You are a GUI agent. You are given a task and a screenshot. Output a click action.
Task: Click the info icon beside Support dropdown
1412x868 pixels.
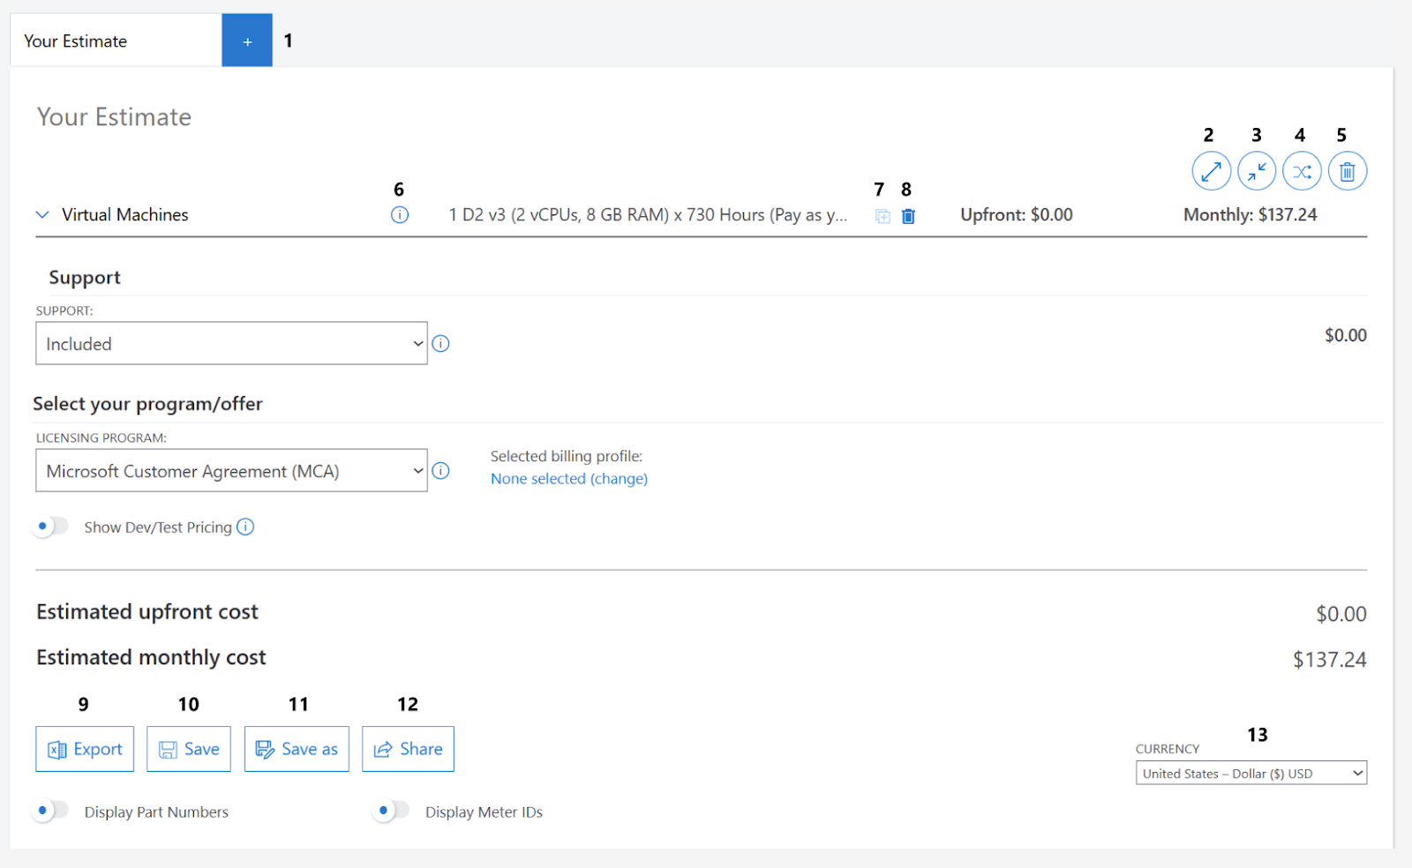[x=440, y=343]
